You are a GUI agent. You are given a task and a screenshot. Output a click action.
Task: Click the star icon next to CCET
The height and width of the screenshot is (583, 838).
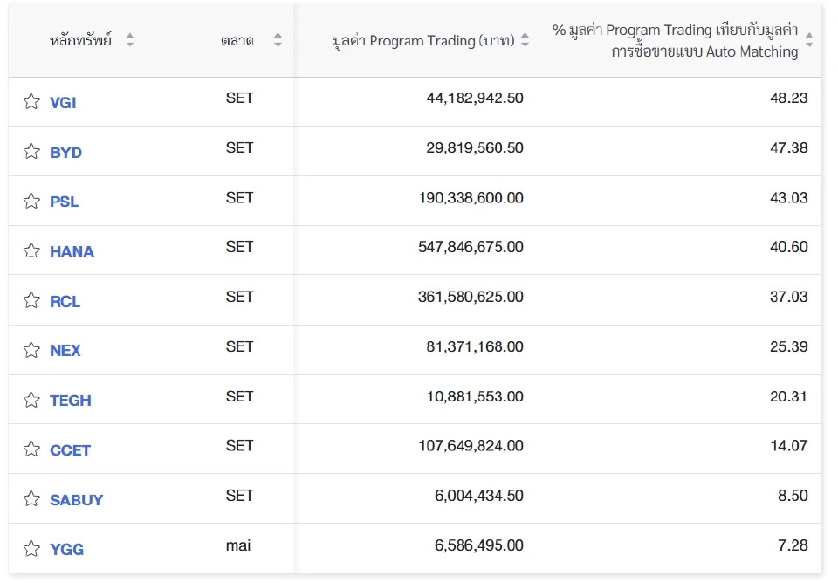[31, 449]
